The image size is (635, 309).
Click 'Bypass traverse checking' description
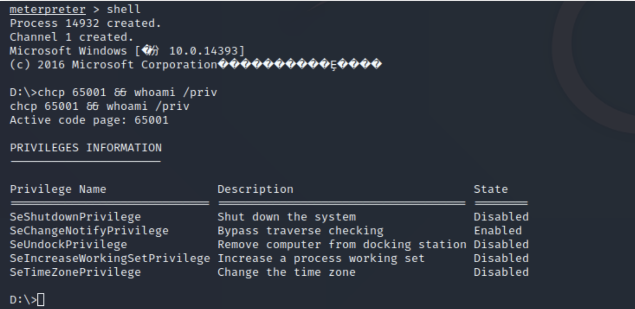pos(300,231)
